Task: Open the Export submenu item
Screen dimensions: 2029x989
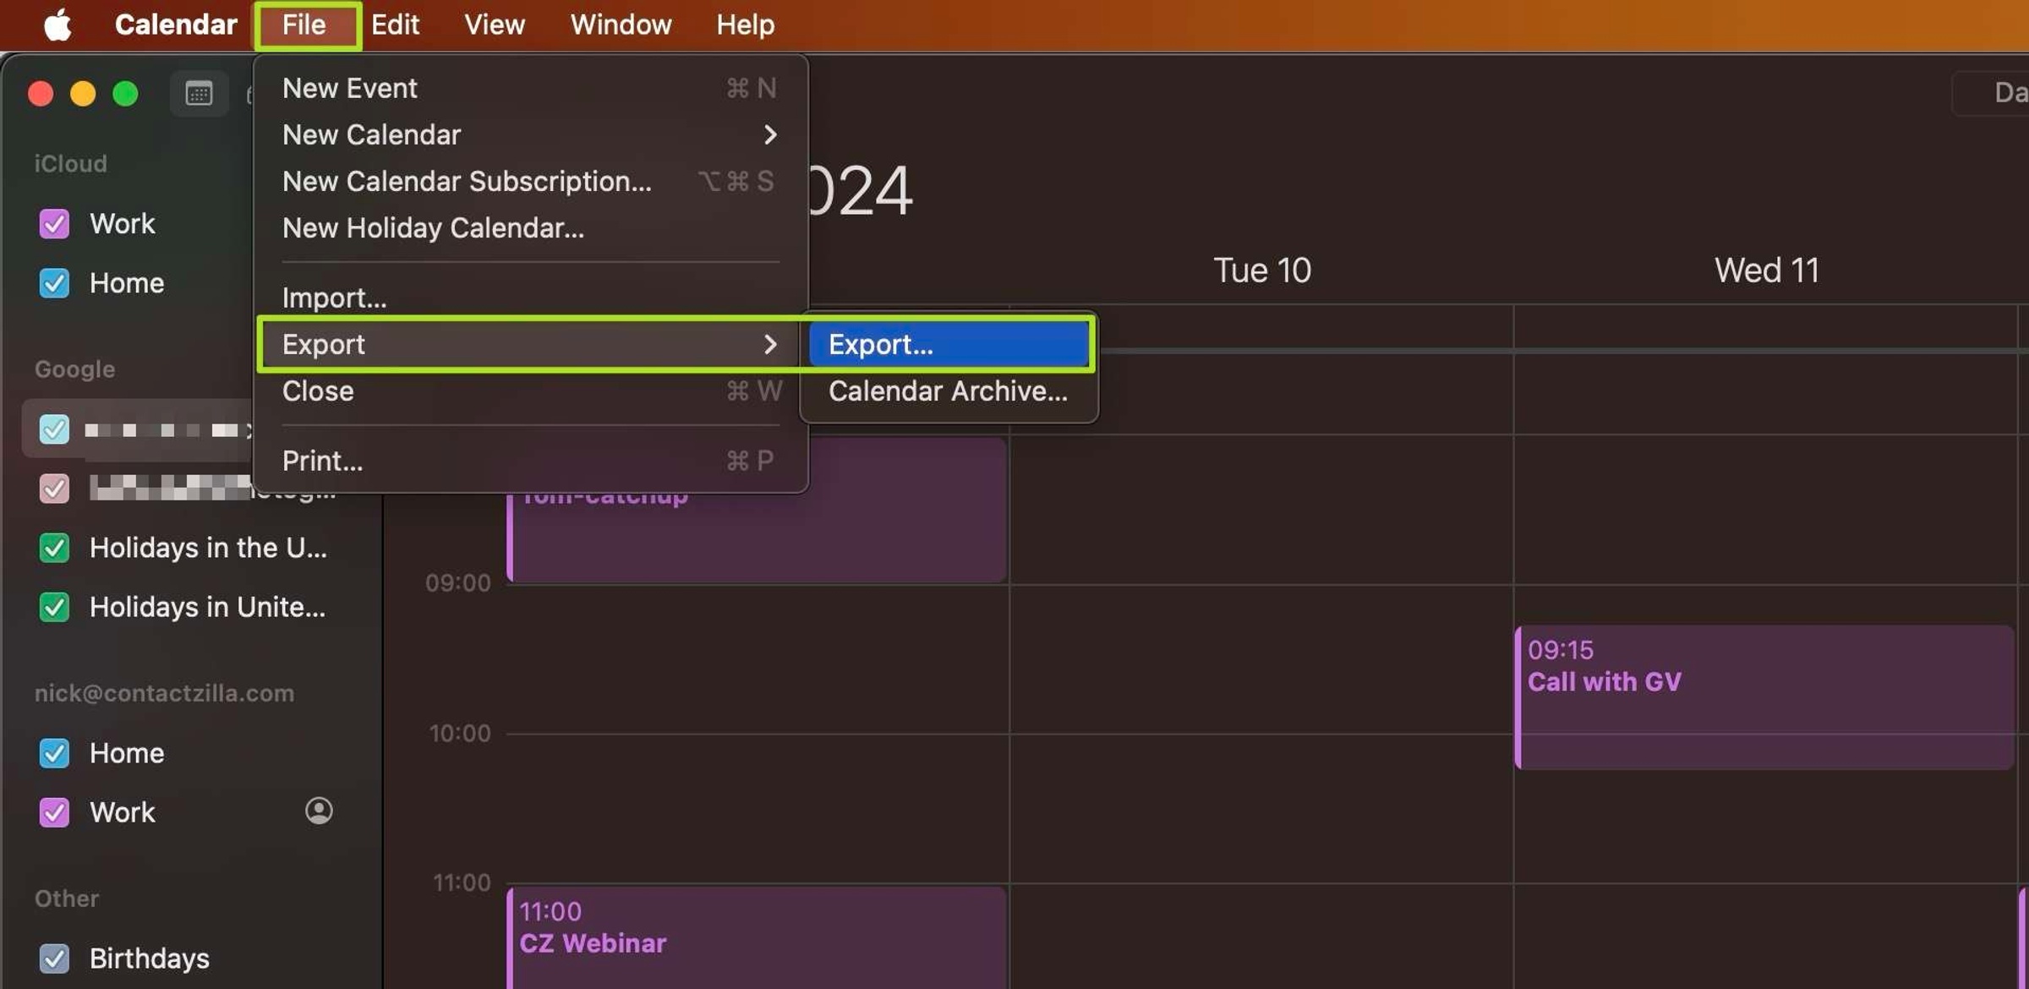Action: click(531, 344)
